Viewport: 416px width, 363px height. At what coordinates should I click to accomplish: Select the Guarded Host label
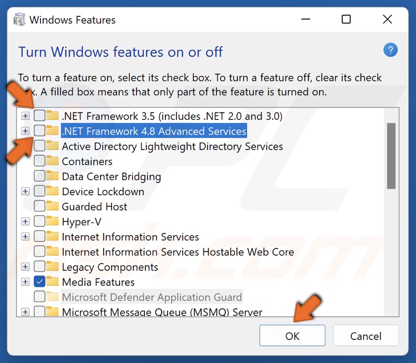[94, 207]
